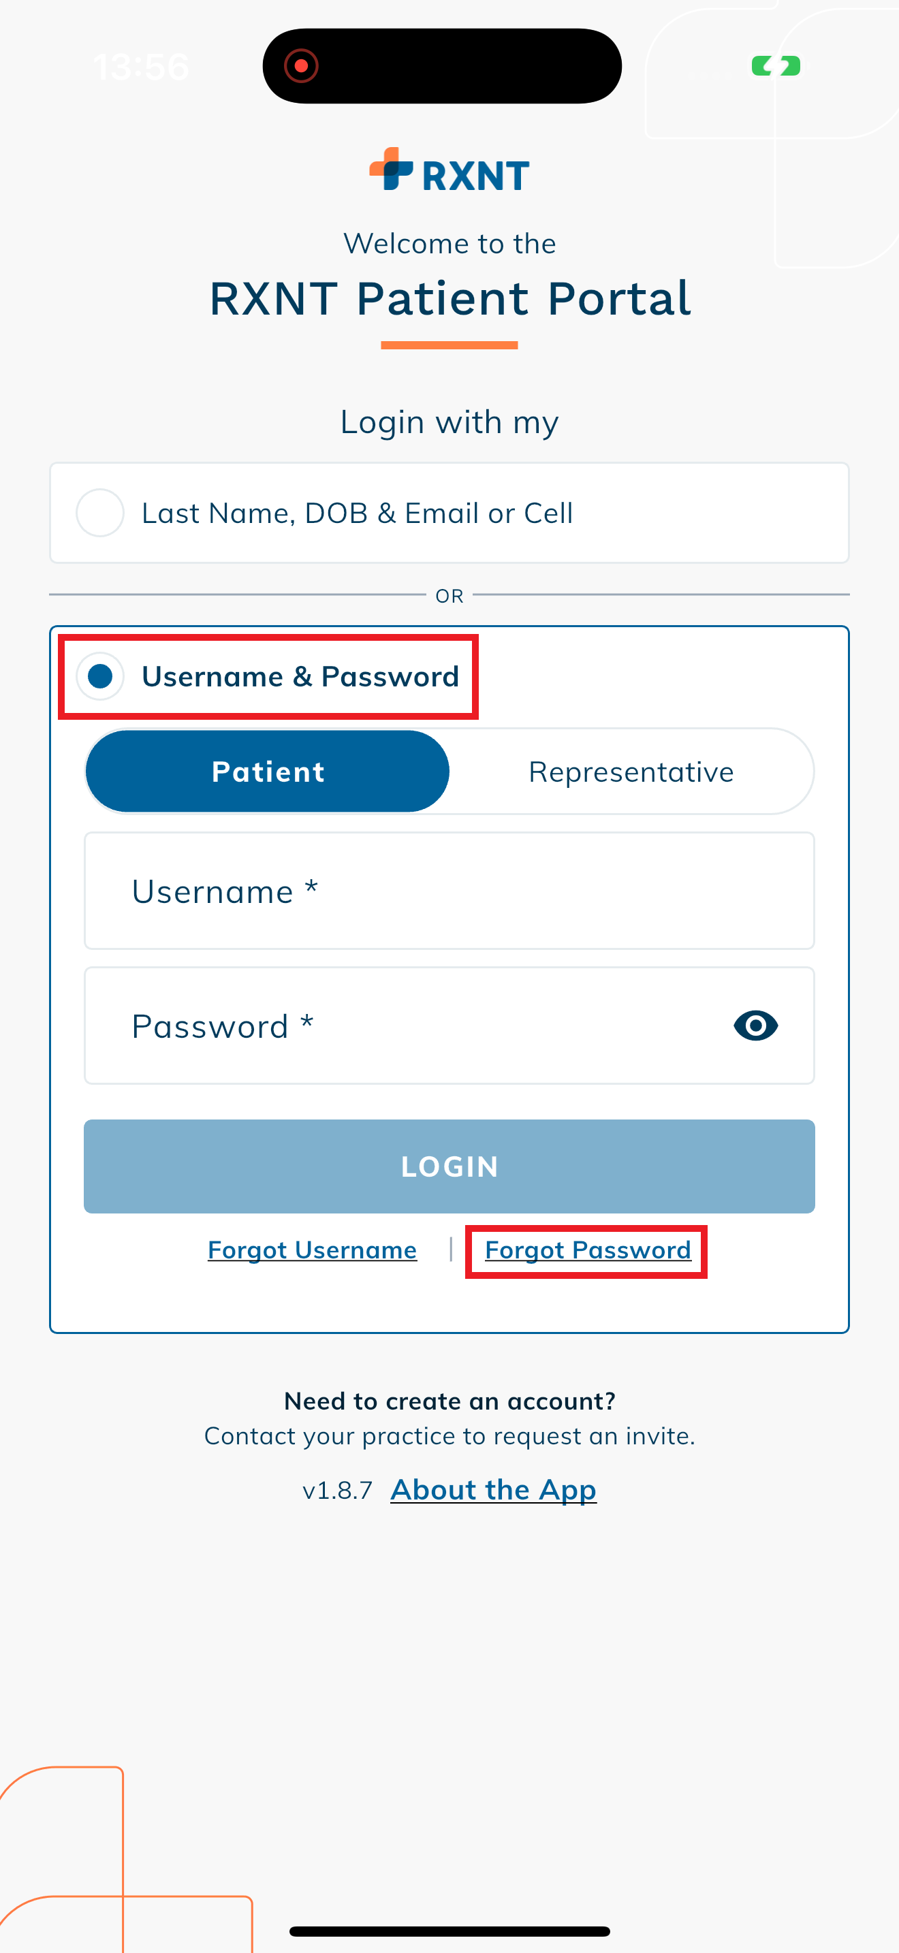Tap the v1.8.7 version label

[337, 1491]
